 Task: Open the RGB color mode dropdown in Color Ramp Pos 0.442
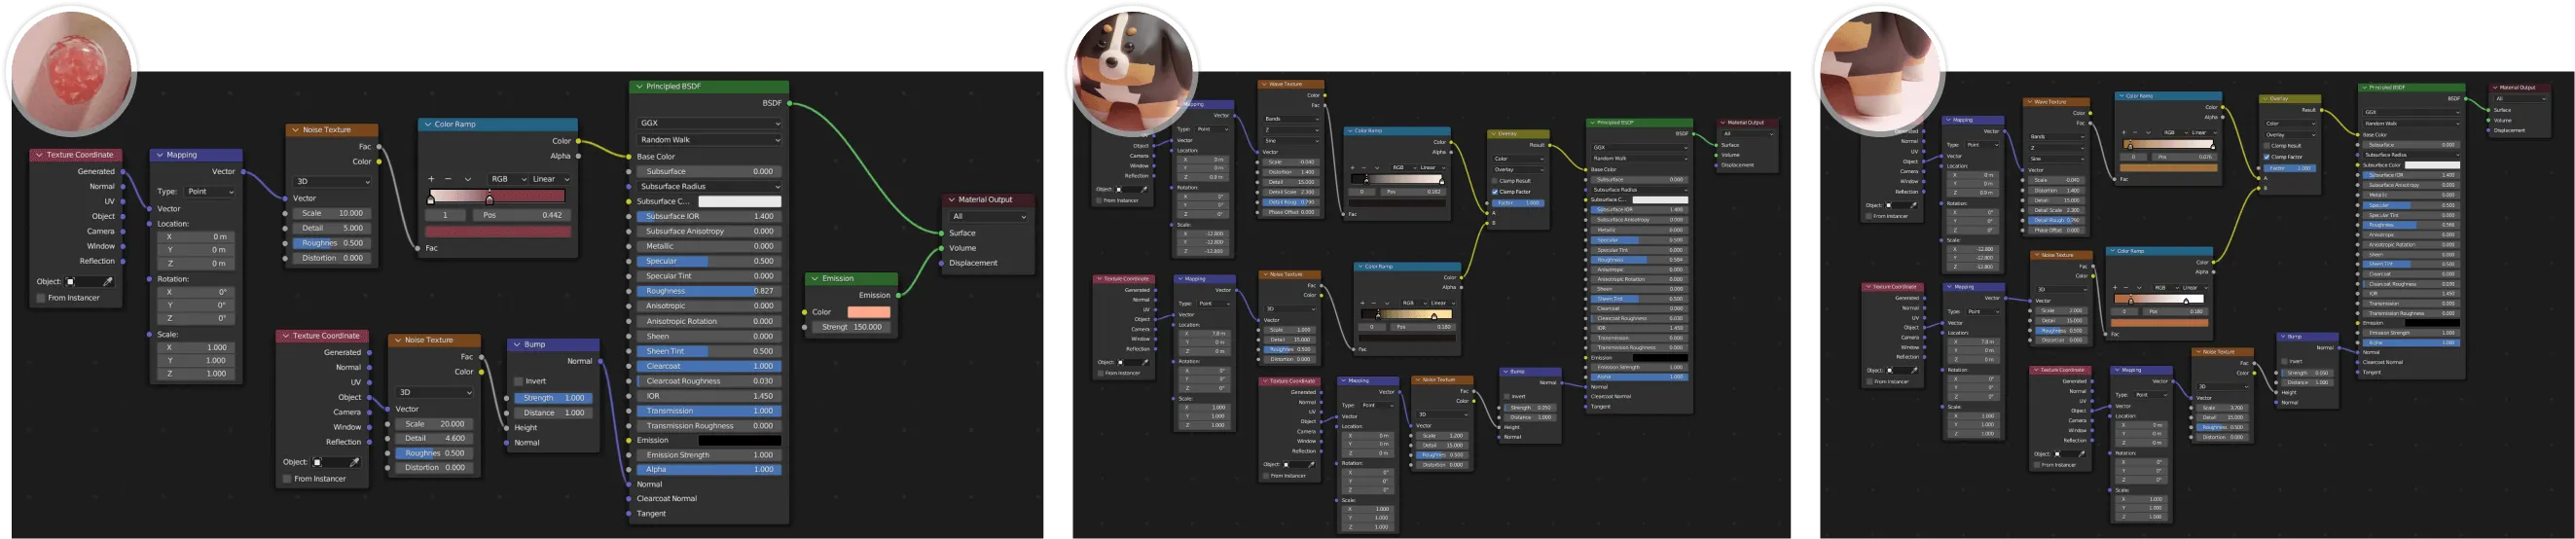click(x=505, y=179)
